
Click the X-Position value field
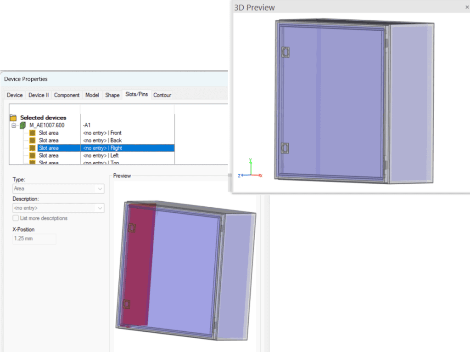coord(34,238)
